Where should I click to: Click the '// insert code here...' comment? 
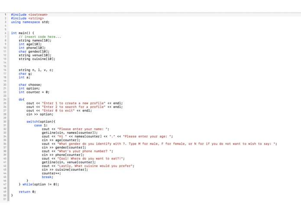[x=40, y=37]
